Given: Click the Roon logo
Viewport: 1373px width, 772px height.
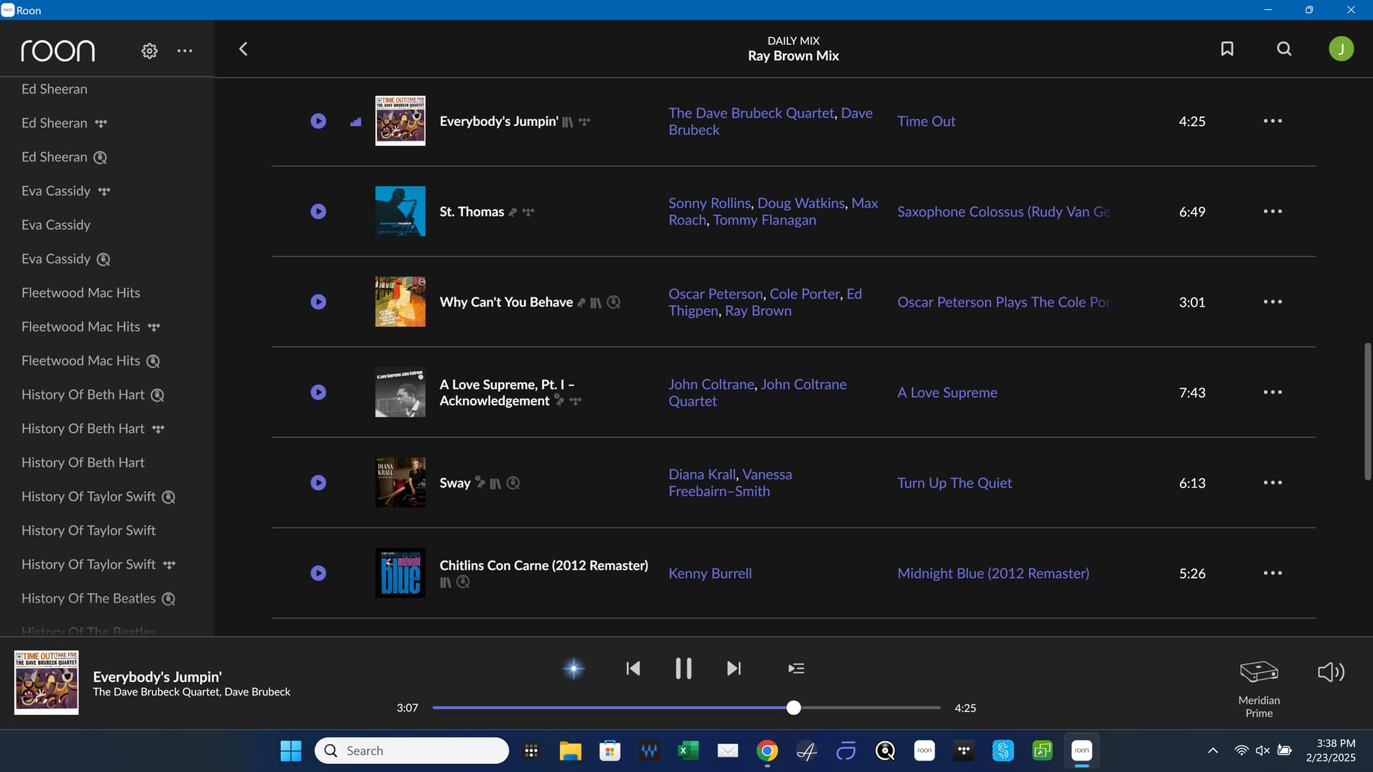Looking at the screenshot, I should pos(57,51).
